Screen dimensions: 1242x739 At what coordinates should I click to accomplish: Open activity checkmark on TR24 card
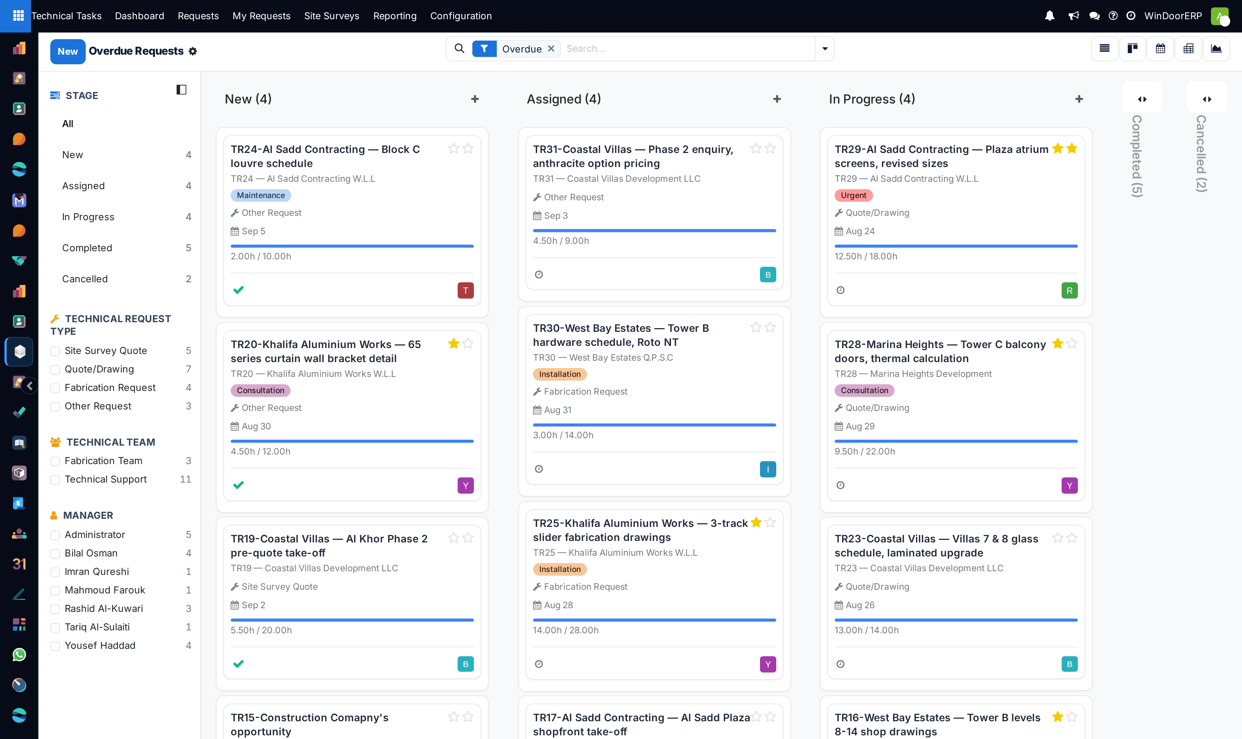coord(238,290)
